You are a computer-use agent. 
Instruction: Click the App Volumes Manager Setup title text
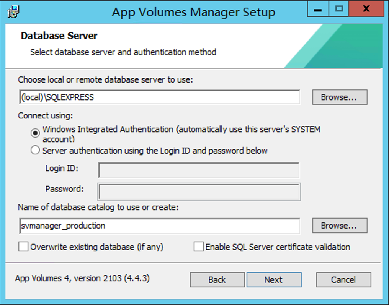[x=193, y=12]
